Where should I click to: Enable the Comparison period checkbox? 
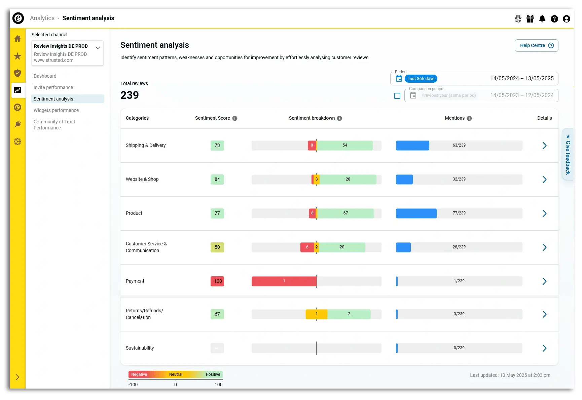point(397,95)
